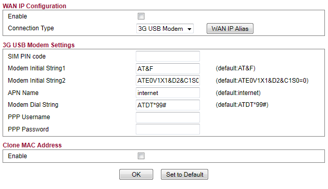The image size is (328, 189).
Task: Click the PPP Username text box
Action: tap(168, 117)
